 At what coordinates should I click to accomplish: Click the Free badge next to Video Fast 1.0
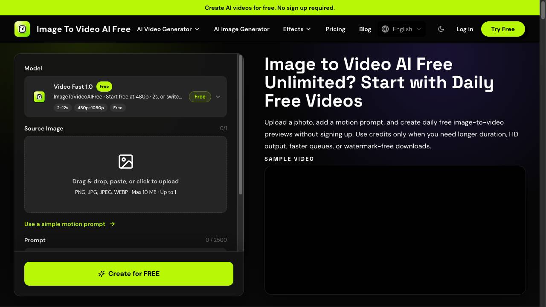tap(104, 87)
